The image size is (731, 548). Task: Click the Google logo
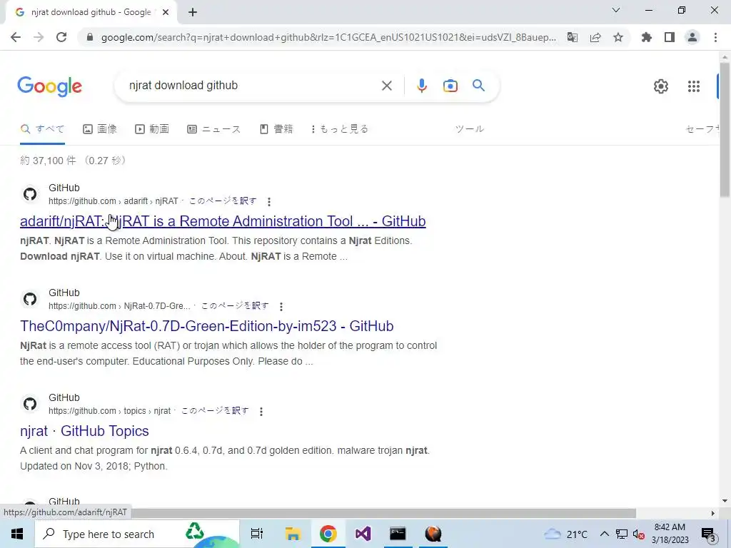49,86
